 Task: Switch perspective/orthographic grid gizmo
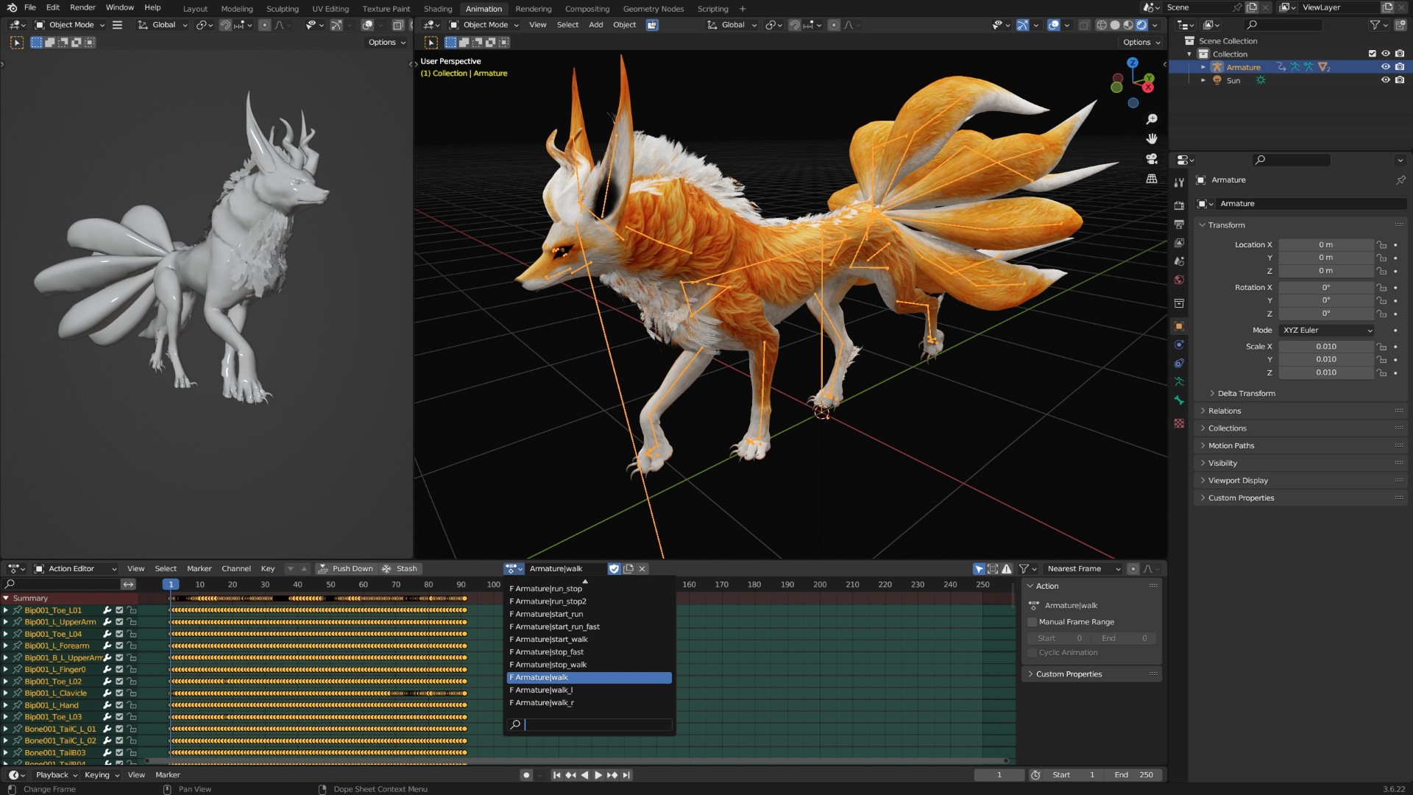1152,179
